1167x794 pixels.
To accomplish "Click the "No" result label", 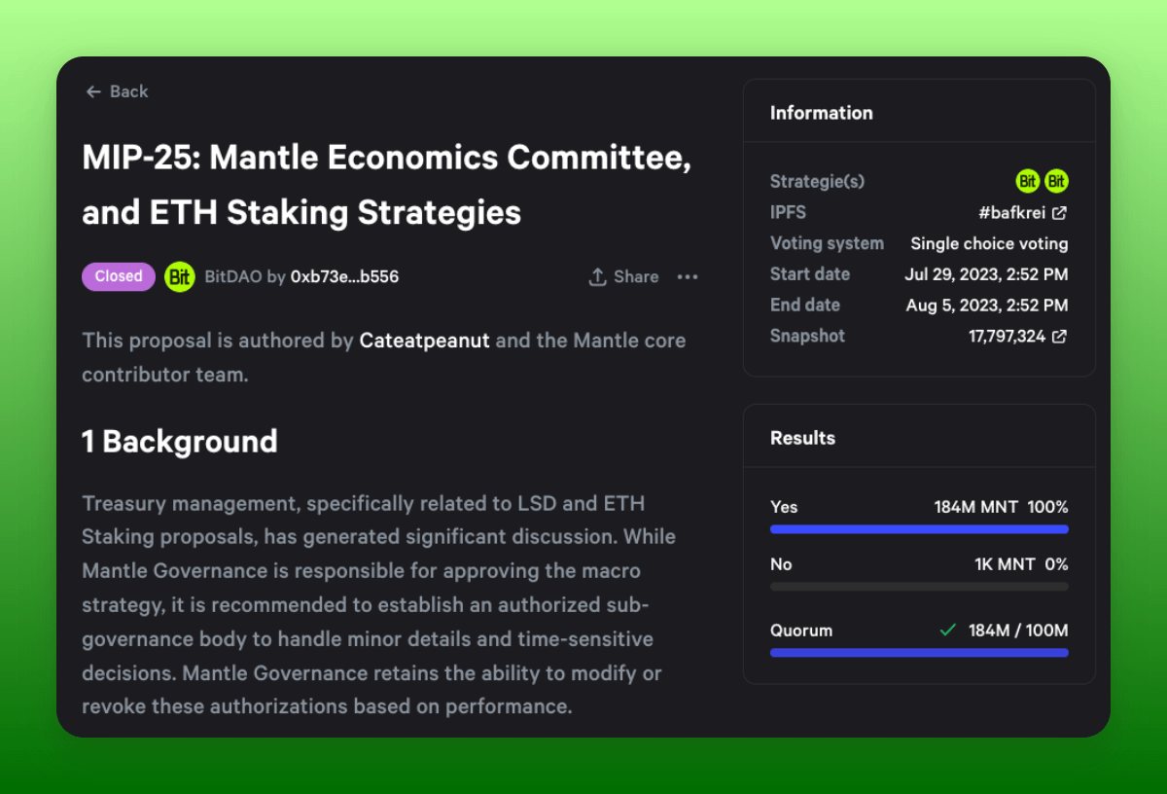I will pyautogui.click(x=781, y=564).
